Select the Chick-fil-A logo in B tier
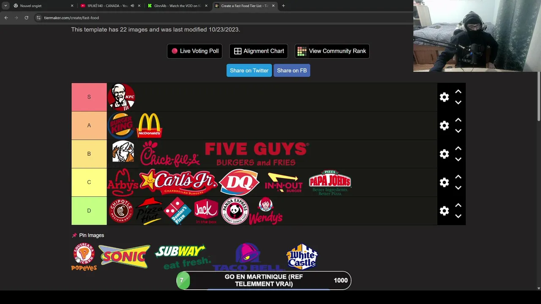Image resolution: width=541 pixels, height=304 pixels. (x=170, y=154)
